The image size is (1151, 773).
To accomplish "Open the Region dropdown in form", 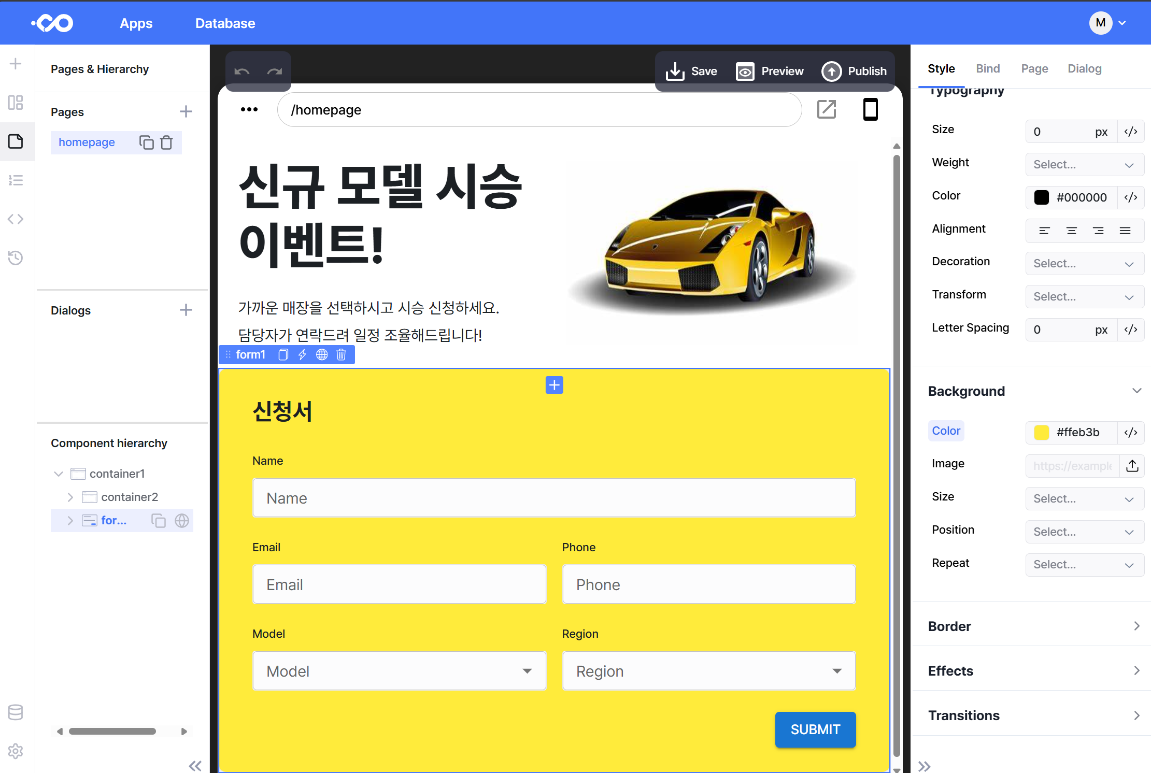I will (x=709, y=671).
